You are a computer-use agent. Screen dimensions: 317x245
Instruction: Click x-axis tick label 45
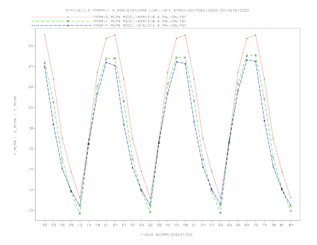[x=177, y=225]
